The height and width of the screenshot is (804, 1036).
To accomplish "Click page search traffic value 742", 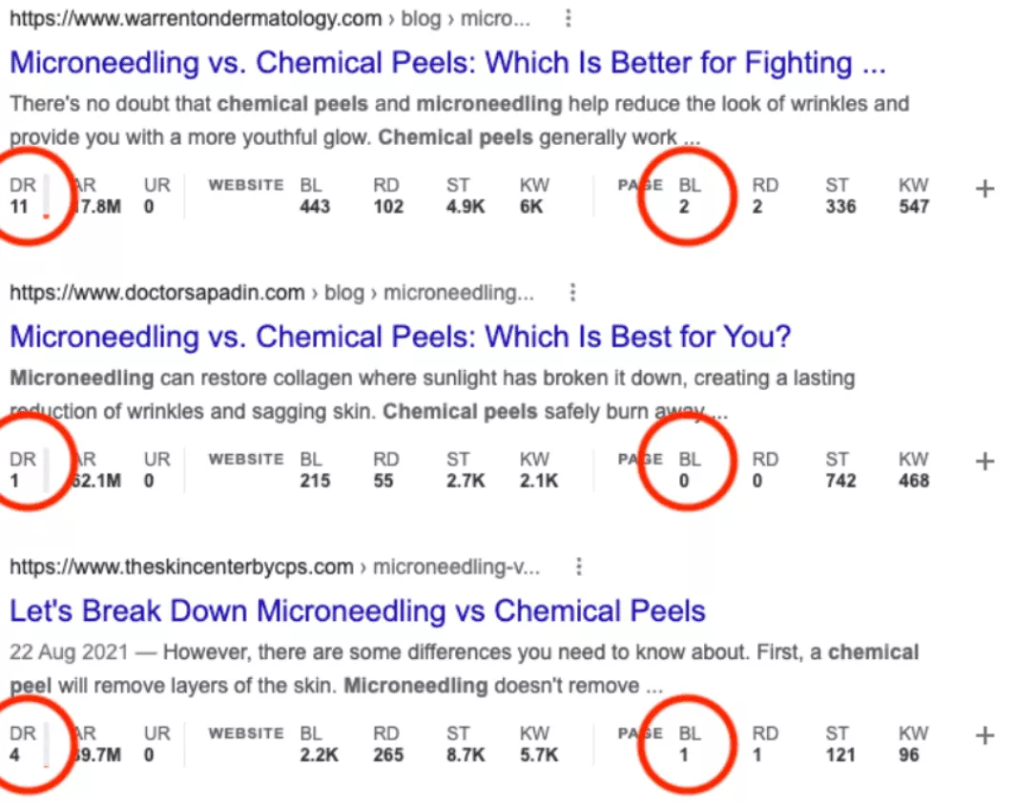I will (840, 481).
